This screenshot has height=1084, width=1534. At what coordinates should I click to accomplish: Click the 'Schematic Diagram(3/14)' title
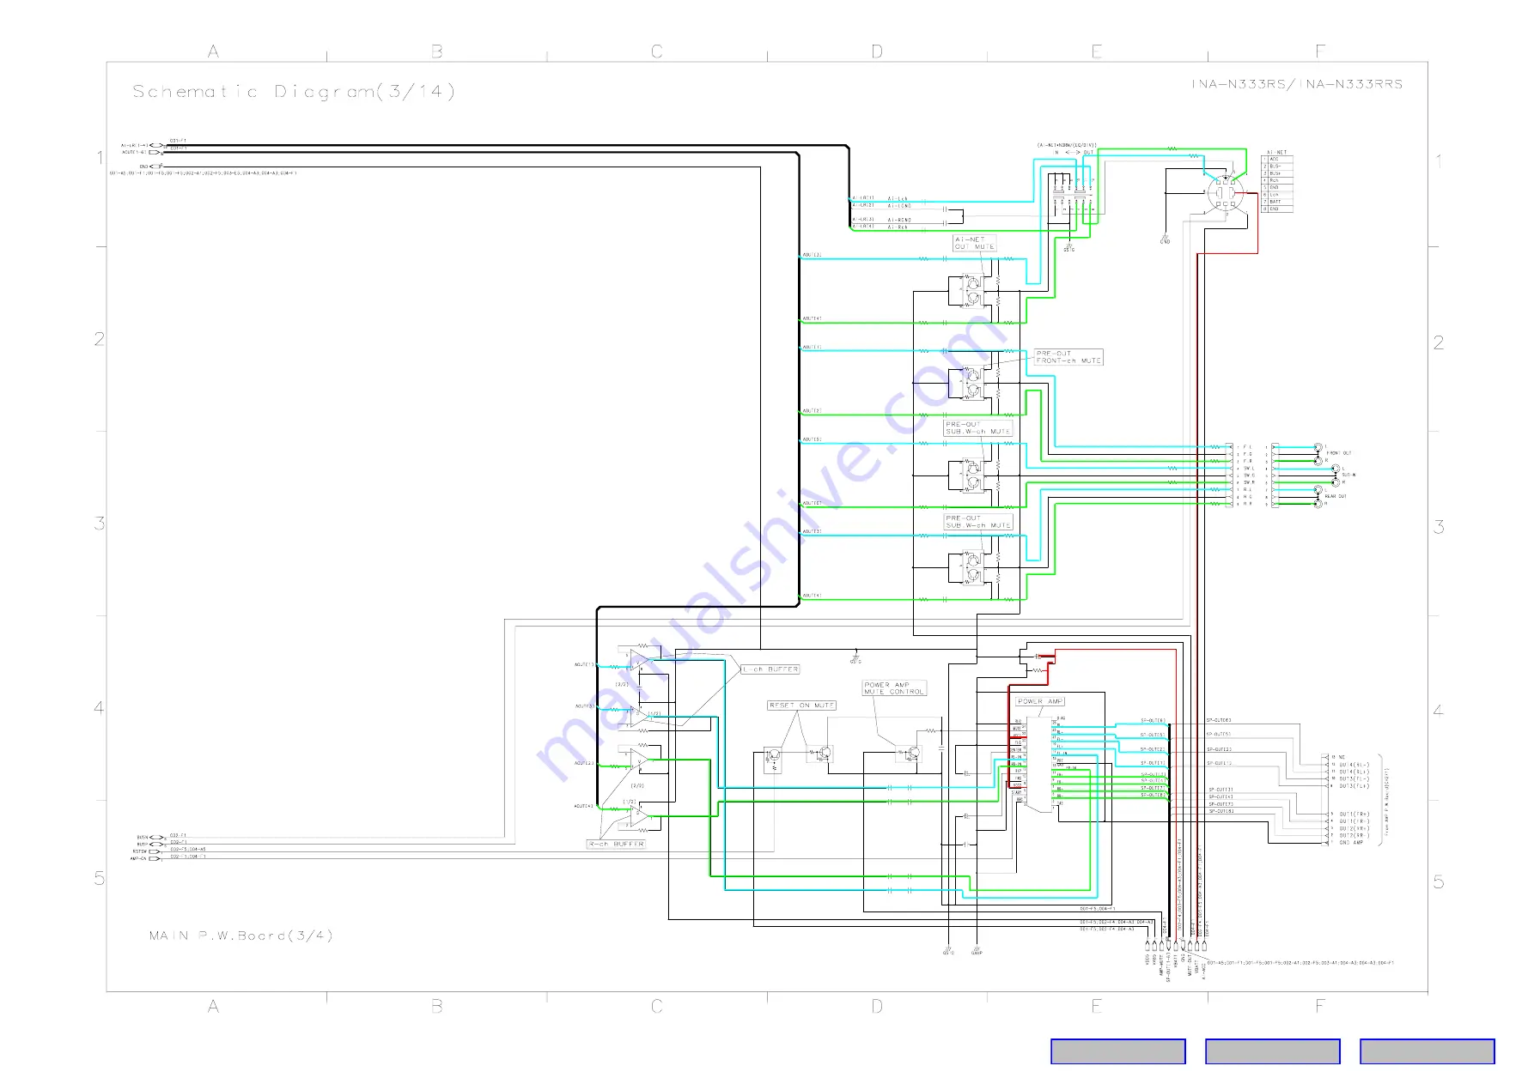(293, 92)
